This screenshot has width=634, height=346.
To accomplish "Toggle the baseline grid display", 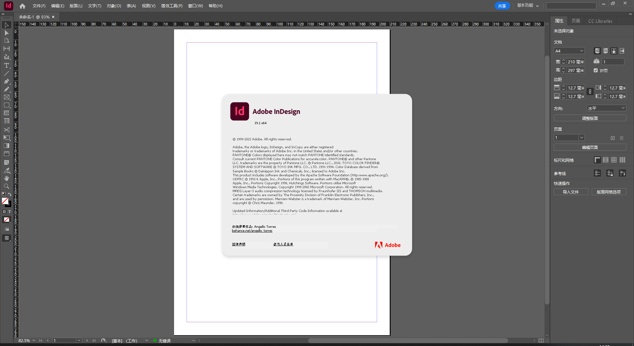I will [x=606, y=160].
